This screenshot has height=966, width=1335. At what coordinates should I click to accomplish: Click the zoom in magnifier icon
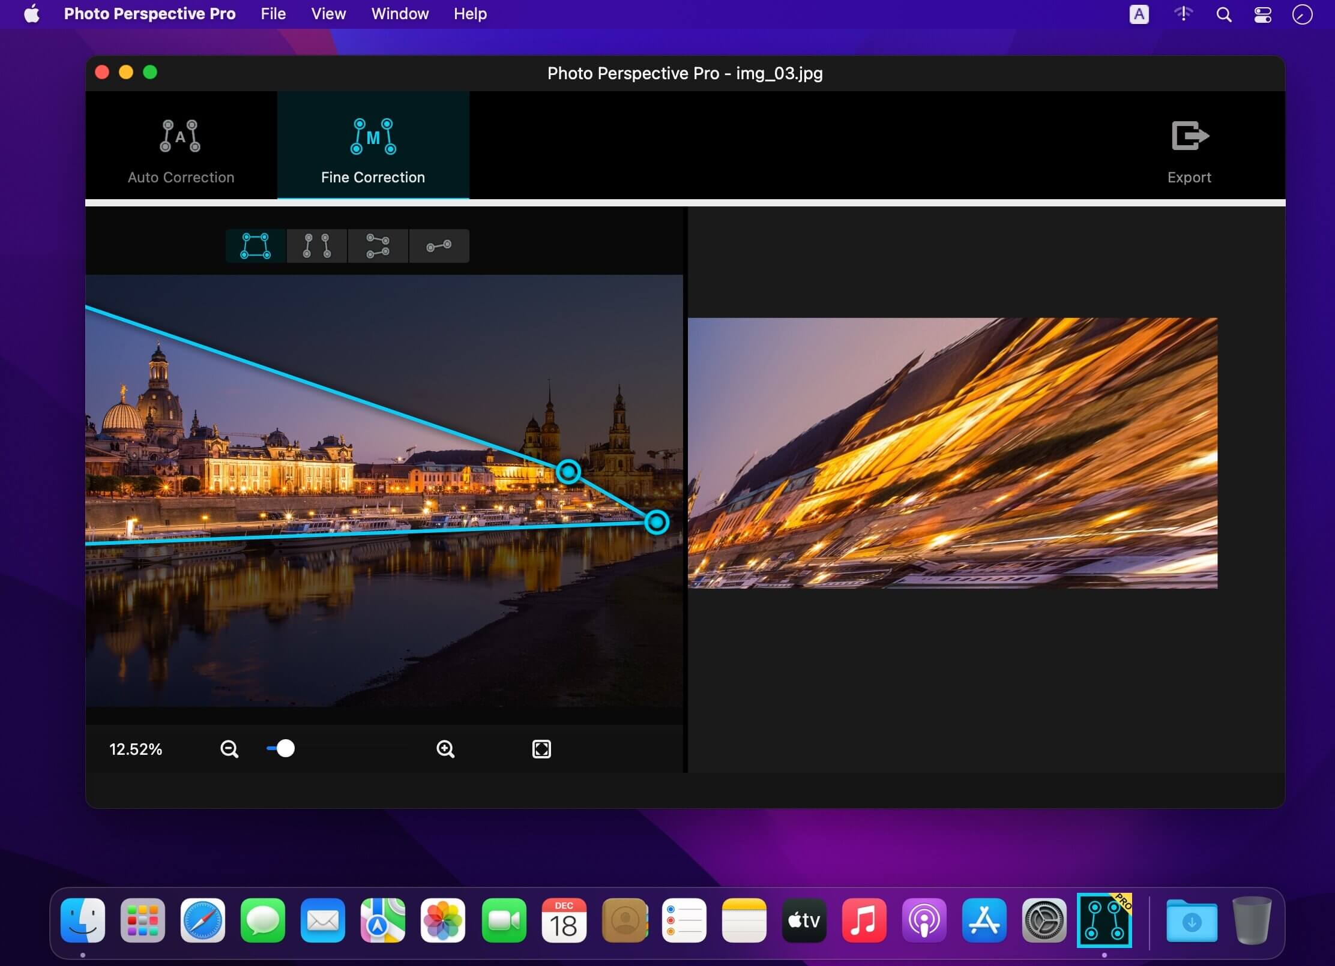pyautogui.click(x=445, y=749)
